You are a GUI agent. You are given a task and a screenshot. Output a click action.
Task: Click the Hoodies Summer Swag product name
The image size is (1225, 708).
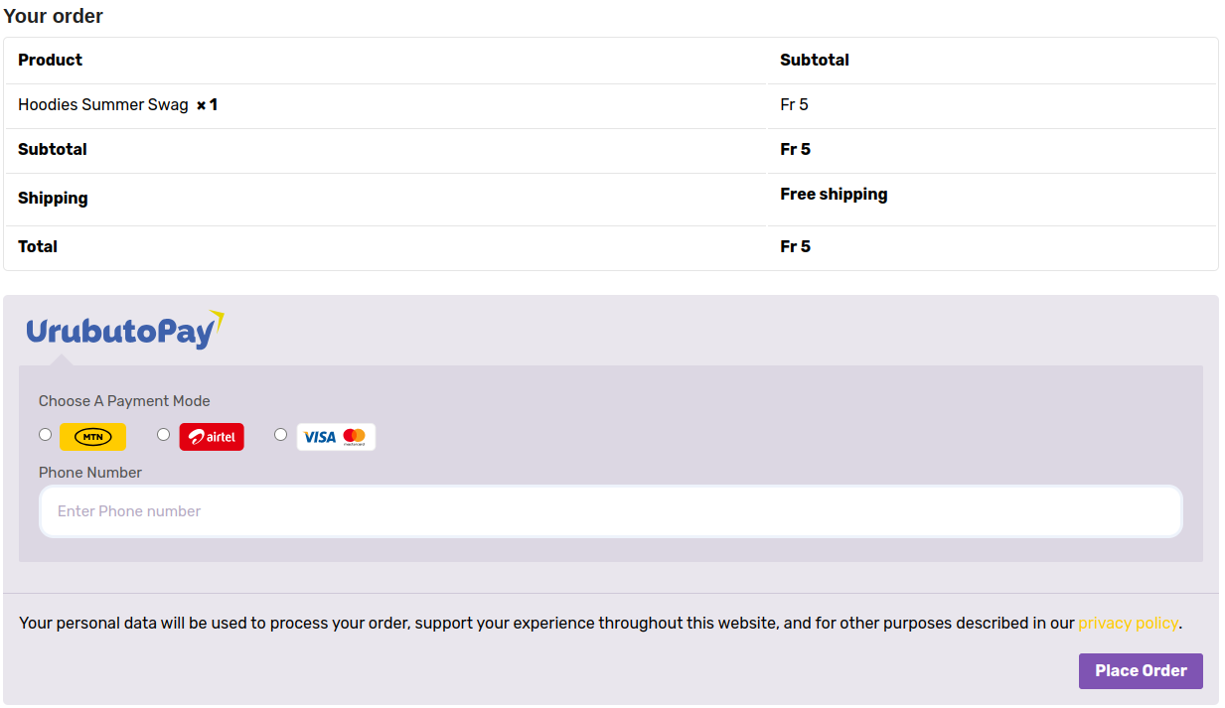point(103,104)
